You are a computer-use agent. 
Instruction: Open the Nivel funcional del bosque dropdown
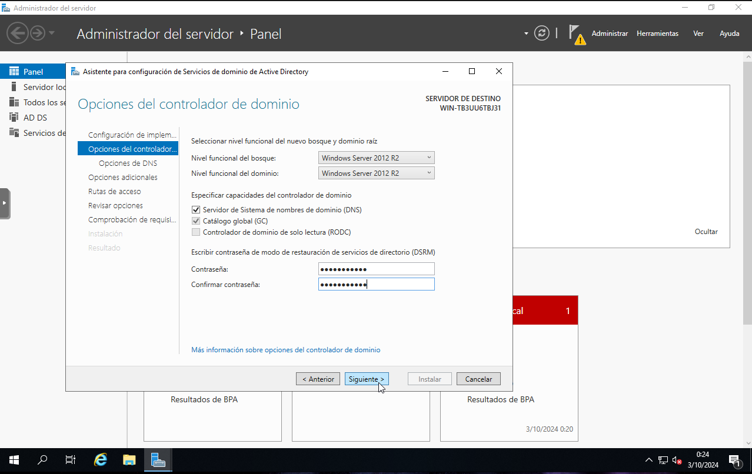click(377, 158)
